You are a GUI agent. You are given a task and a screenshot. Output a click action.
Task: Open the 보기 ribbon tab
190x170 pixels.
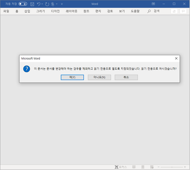[x=122, y=11]
